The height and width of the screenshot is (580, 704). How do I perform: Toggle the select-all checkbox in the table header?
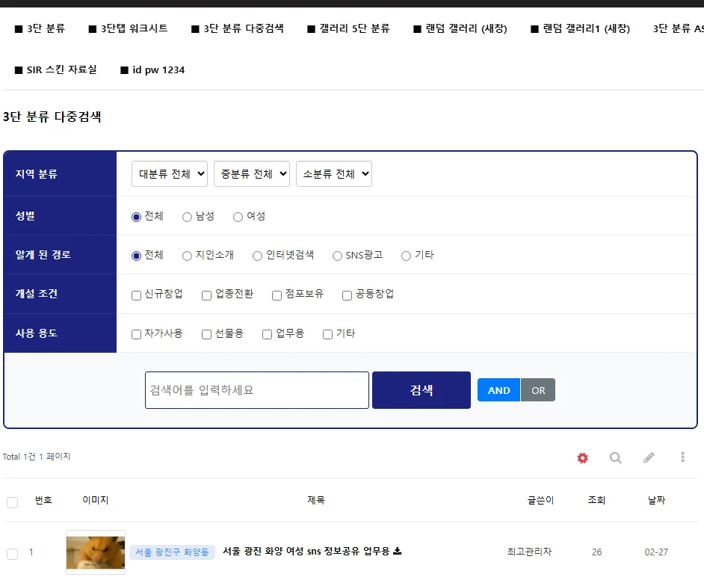[13, 502]
